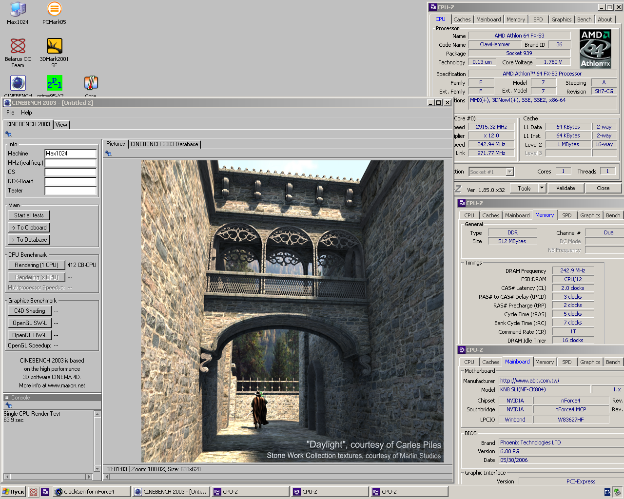Viewport: 624px width, 499px height.
Task: Open the Tools dropdown arrow in CPU-Z
Action: coord(542,188)
